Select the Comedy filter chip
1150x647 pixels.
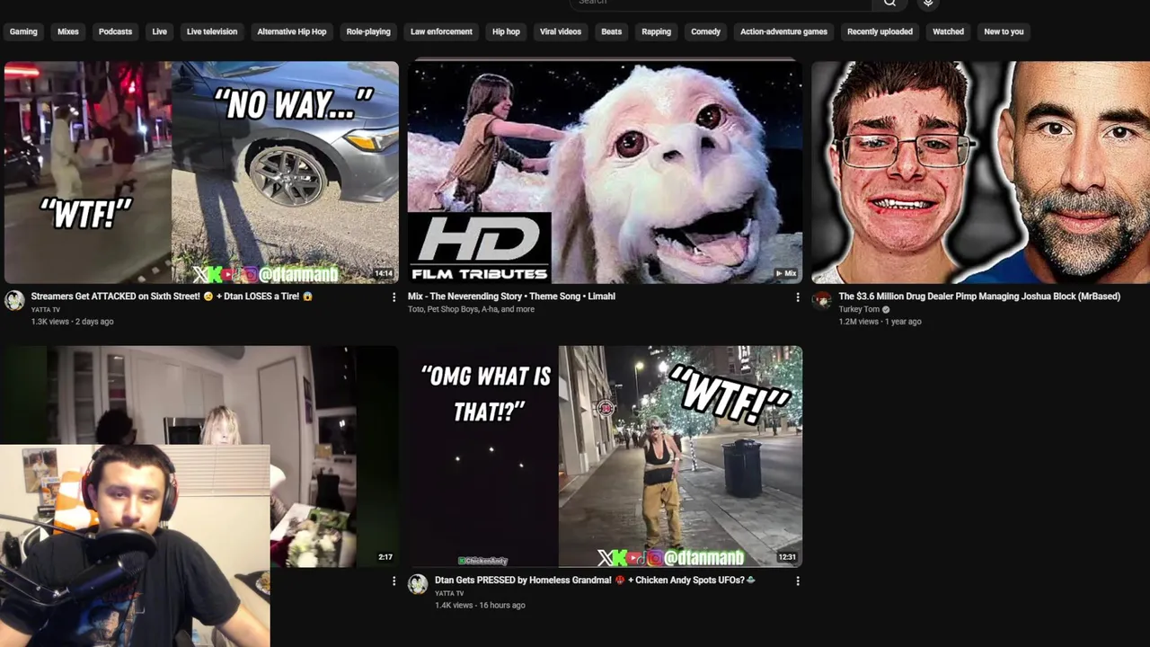click(x=705, y=31)
